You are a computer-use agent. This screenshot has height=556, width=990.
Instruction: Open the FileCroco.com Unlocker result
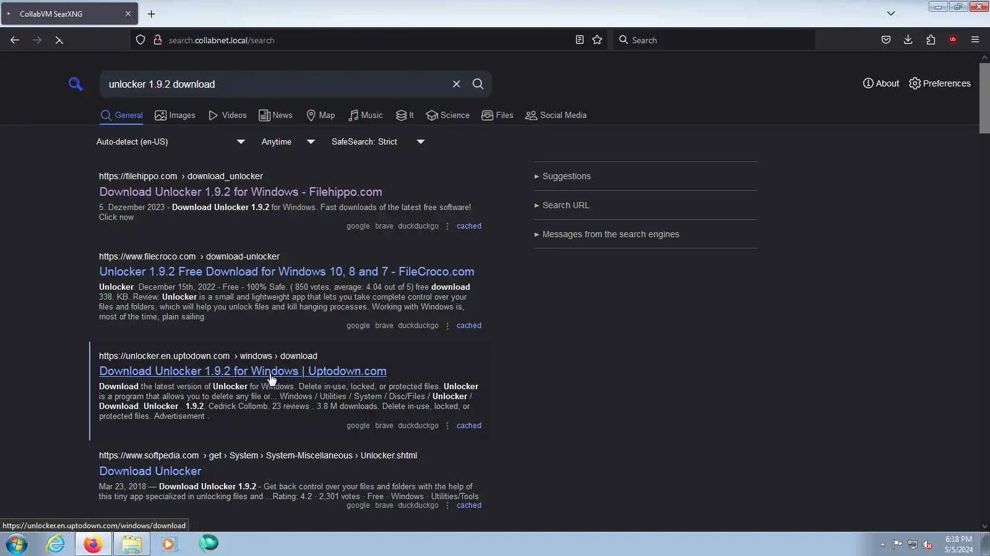point(286,272)
